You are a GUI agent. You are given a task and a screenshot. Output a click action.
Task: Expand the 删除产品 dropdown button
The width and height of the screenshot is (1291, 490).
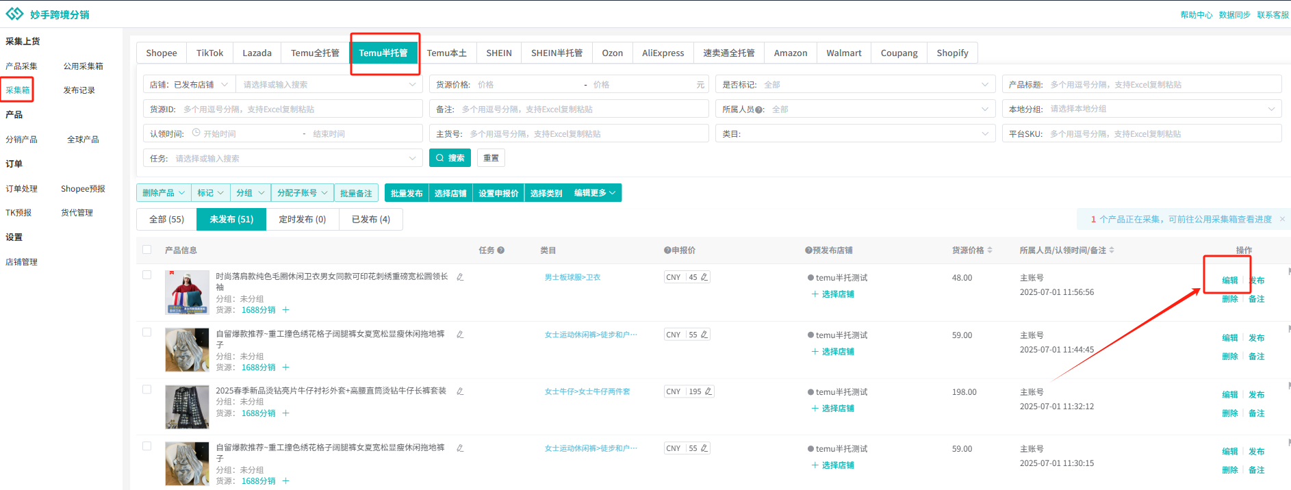coord(164,193)
